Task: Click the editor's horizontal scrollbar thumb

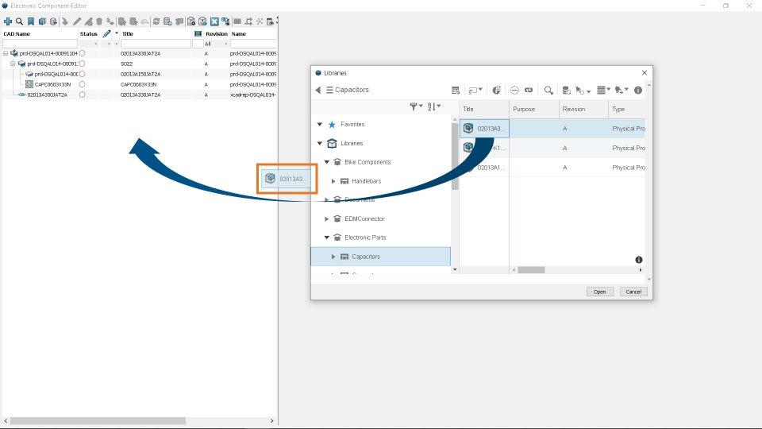Action: pos(98,421)
